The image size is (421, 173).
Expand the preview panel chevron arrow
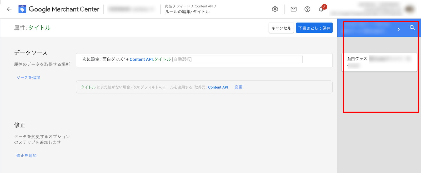pos(399,29)
